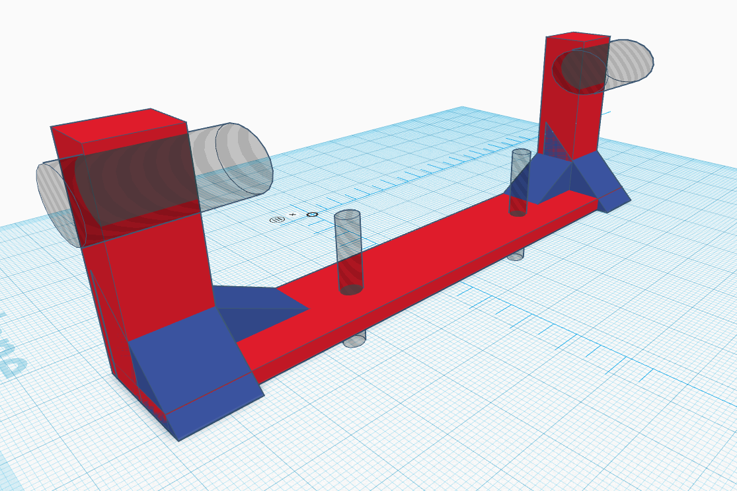This screenshot has height=491, width=737.
Task: Select the center vertical hole cylinder
Action: coord(348,252)
